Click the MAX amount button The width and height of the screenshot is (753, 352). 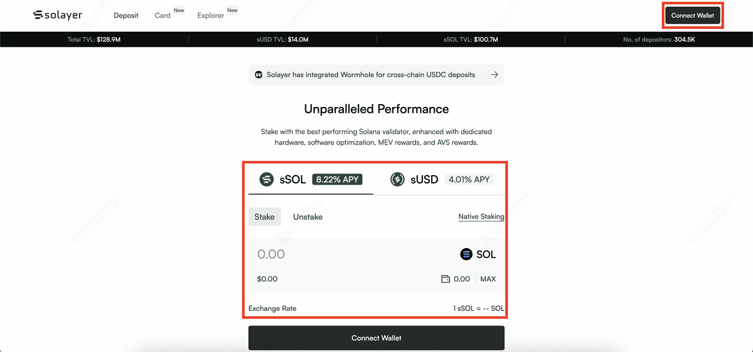(x=488, y=279)
